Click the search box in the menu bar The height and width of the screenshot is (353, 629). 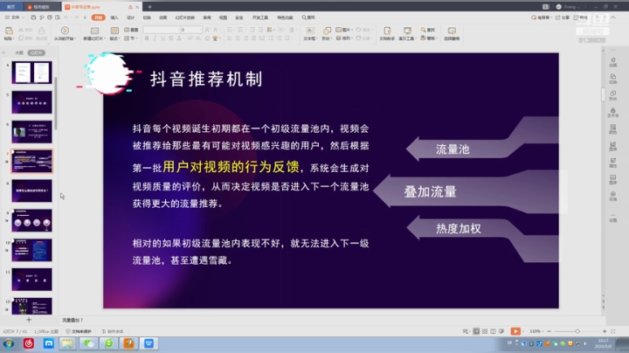[x=308, y=17]
